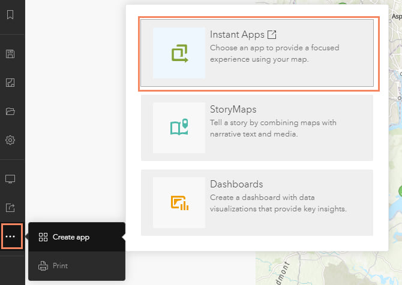Toggle the three-dot More options button
The image size is (402, 285).
click(x=10, y=237)
